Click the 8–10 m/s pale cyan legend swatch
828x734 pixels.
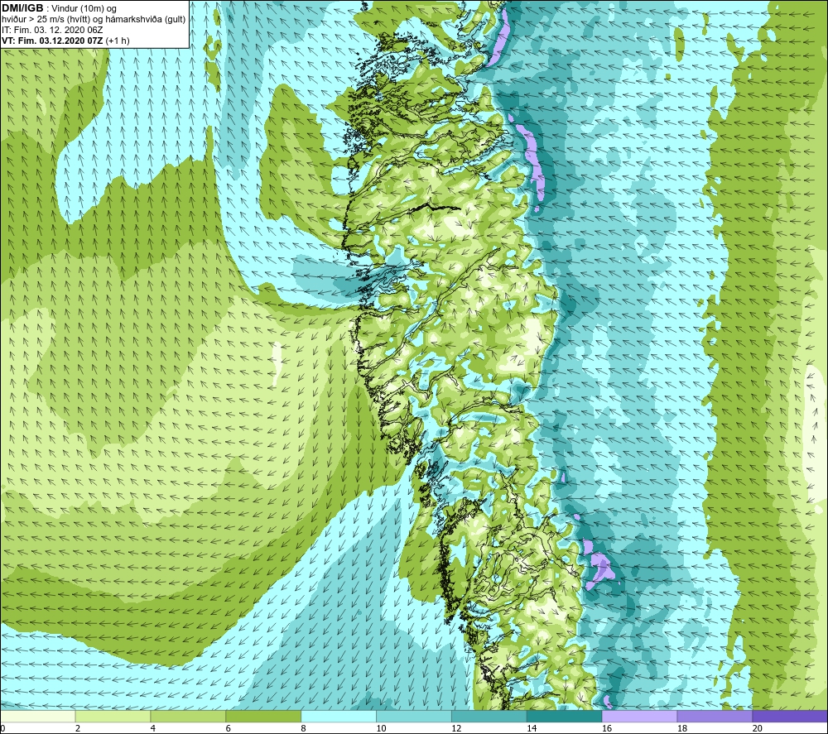(x=339, y=716)
